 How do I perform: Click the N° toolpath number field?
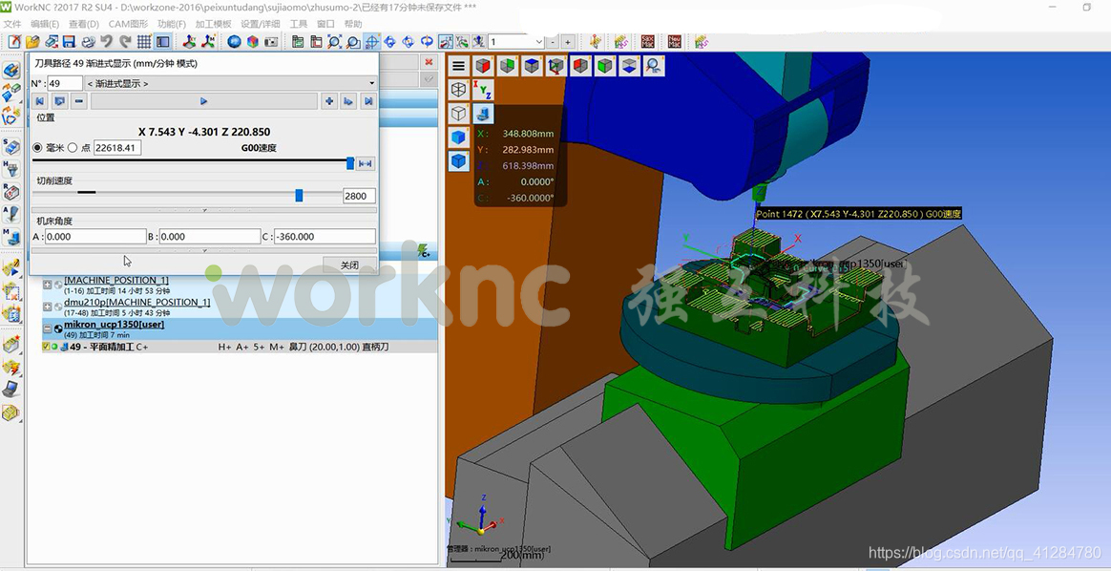point(65,84)
